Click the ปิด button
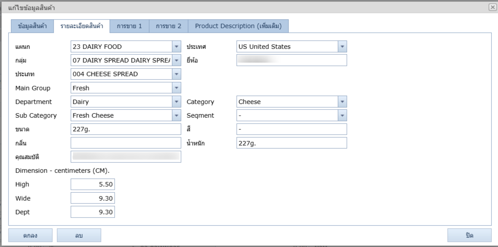The image size is (498, 247). [469, 236]
